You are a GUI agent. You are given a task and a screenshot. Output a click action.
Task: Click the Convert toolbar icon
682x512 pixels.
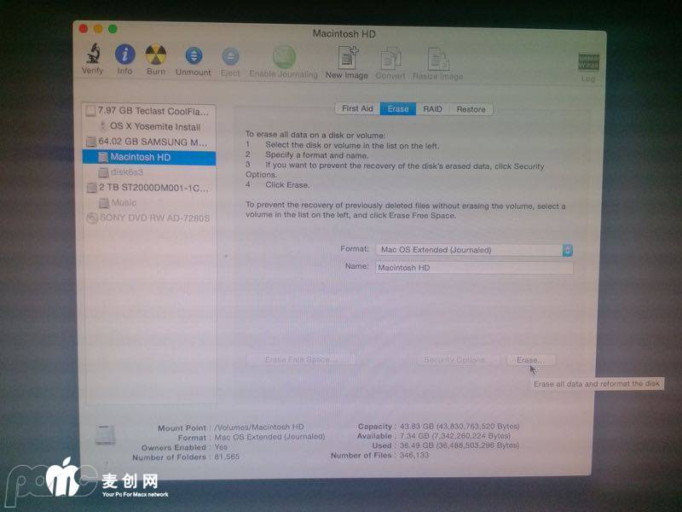390,59
